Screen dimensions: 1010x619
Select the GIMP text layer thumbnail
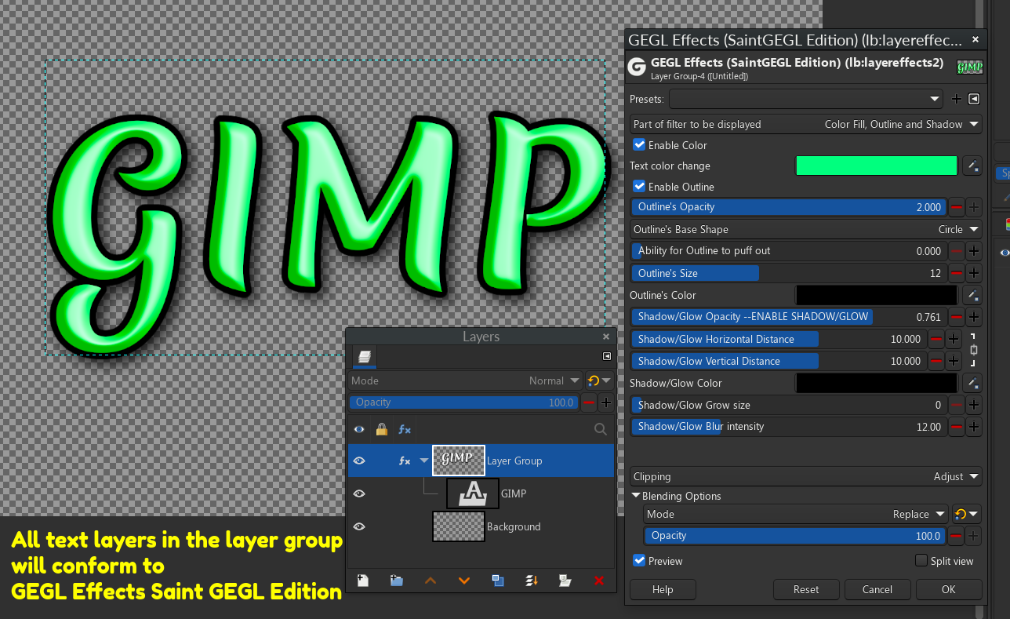[473, 493]
